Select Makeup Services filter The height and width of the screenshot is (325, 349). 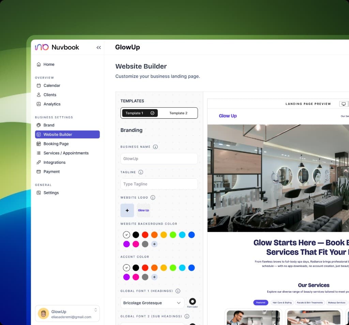(x=336, y=302)
